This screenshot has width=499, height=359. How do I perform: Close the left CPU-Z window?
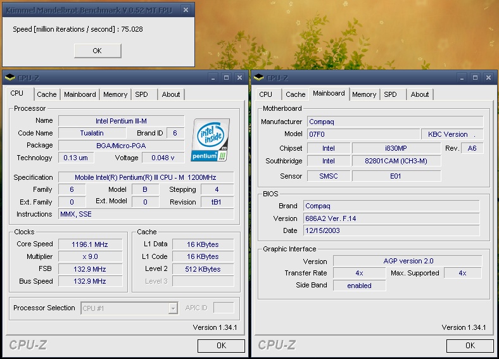tap(239, 78)
